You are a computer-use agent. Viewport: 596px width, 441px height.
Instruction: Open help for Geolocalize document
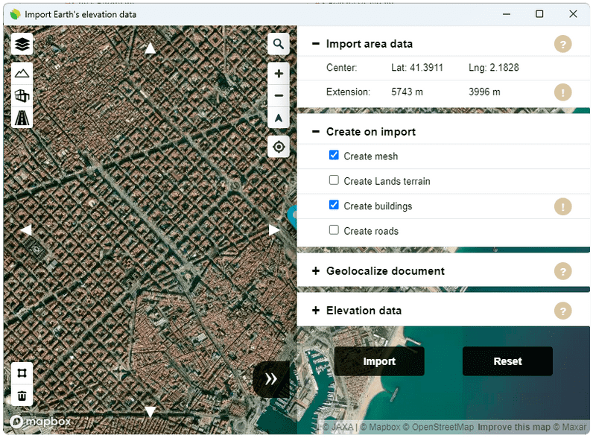coord(563,271)
